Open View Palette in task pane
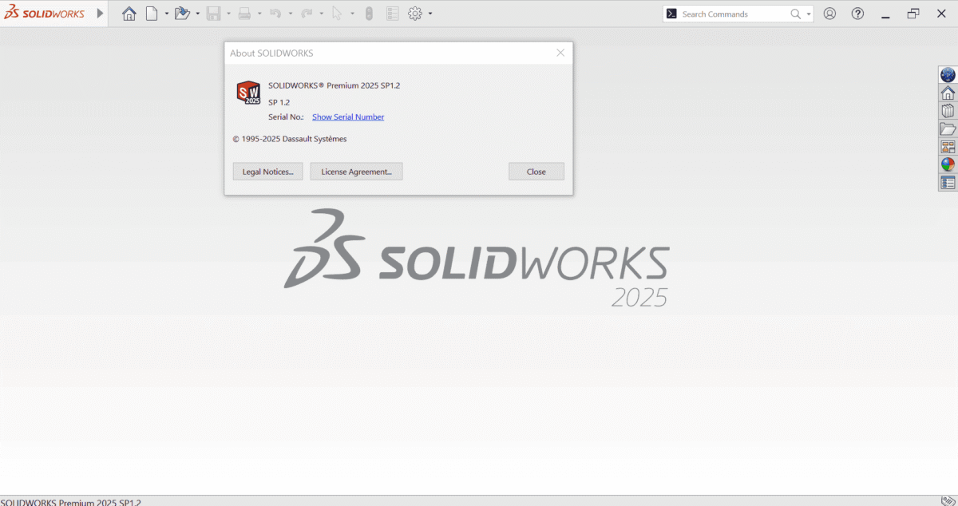The height and width of the screenshot is (506, 958). (x=948, y=147)
